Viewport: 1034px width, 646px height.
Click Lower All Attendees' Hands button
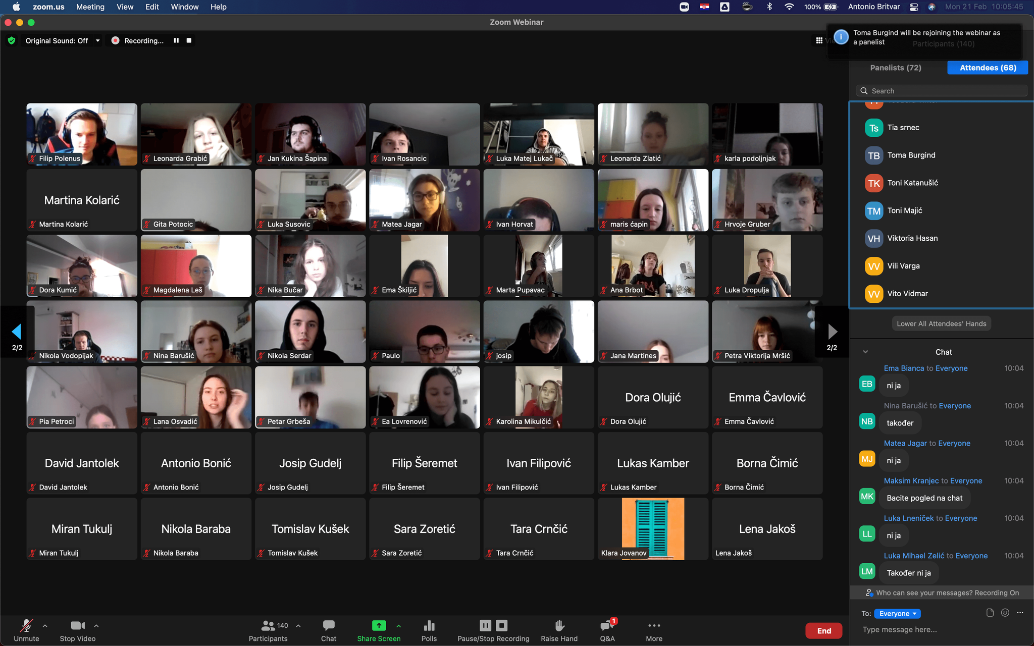click(x=941, y=324)
